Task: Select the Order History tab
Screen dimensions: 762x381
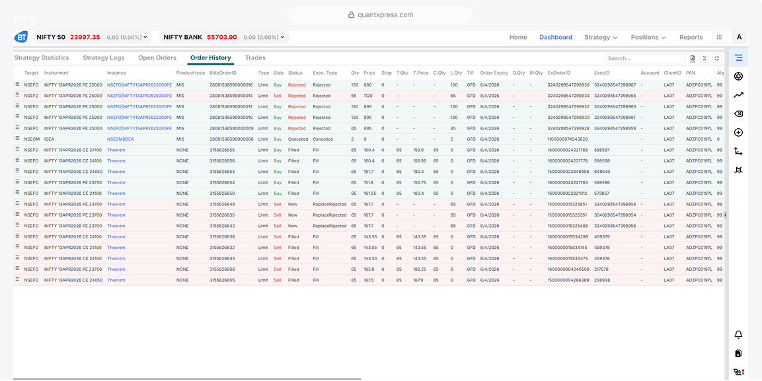Action: pyautogui.click(x=210, y=57)
